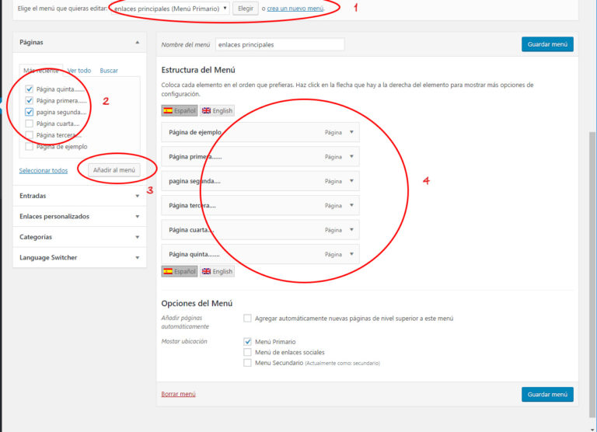The image size is (597, 432).
Task: Open the menu selection dropdown
Action: pyautogui.click(x=170, y=9)
